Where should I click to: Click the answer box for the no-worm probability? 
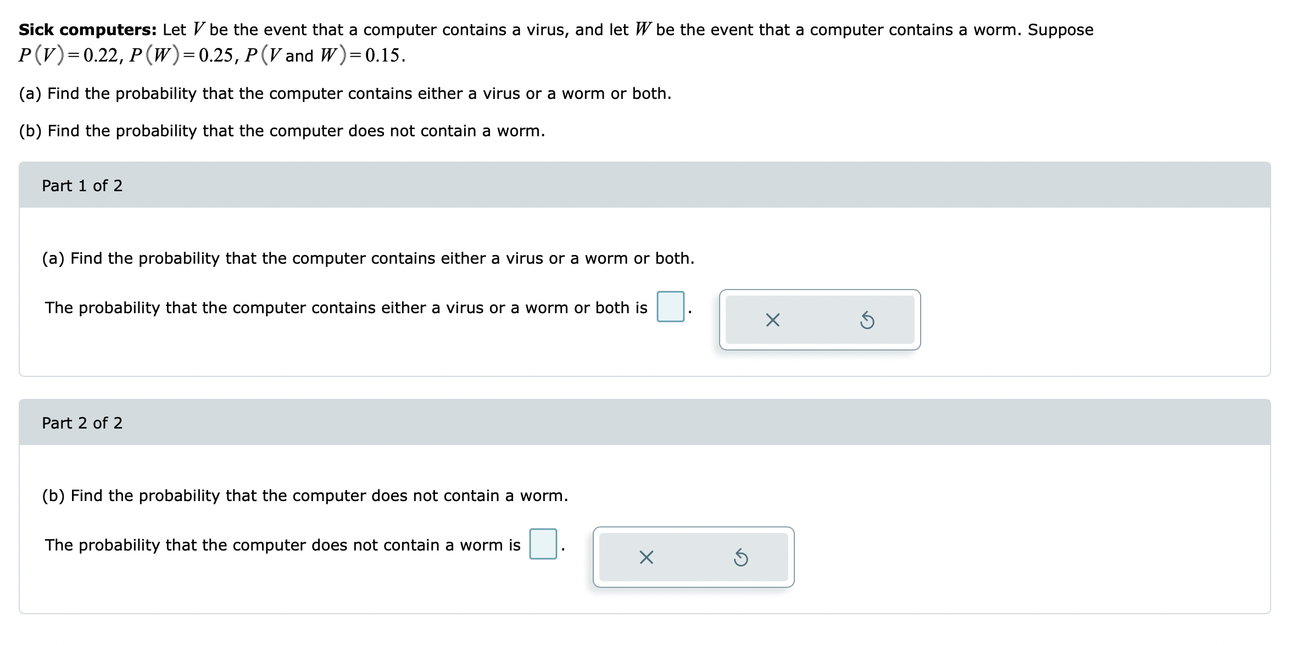coord(543,544)
